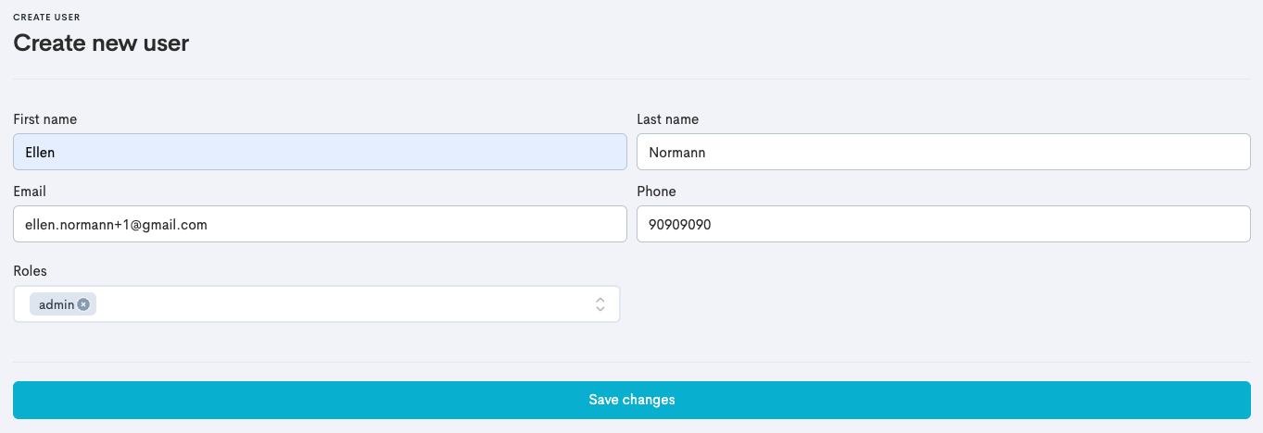Screen dimensions: 1263x433
Task: Expand the Roles dropdown chevron
Action: coord(600,304)
